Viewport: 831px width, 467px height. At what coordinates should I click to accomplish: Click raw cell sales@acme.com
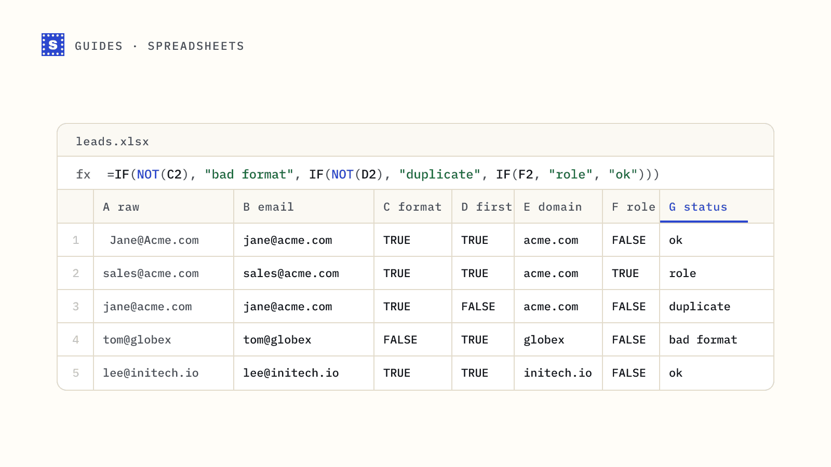[164, 273]
